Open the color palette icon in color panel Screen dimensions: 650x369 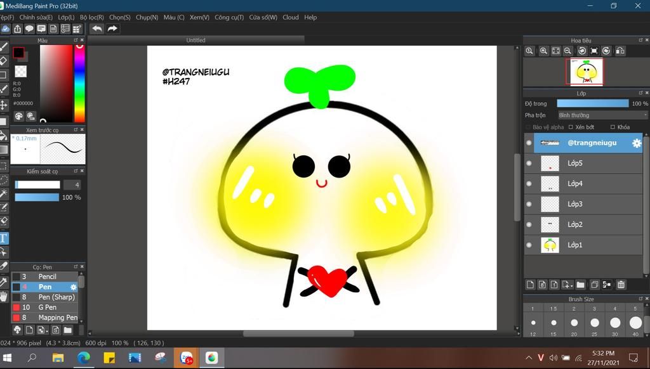19,116
